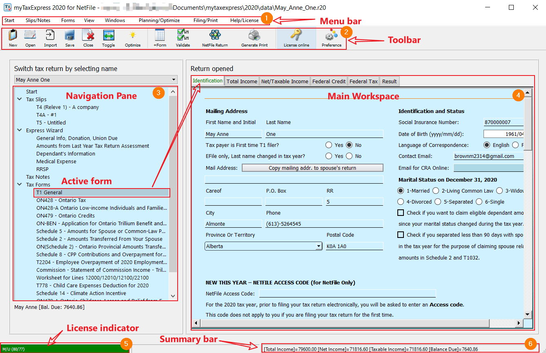Open the Import slips toolbar icon
This screenshot has width=546, height=353.
[50, 36]
